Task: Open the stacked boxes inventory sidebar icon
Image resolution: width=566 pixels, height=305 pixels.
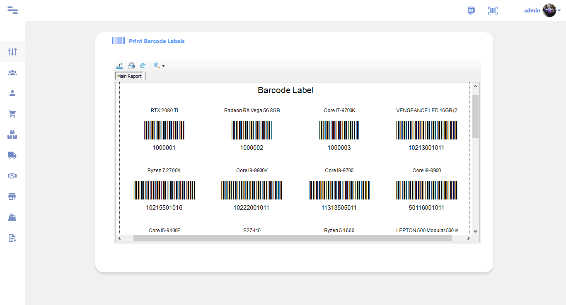Action: click(12, 134)
